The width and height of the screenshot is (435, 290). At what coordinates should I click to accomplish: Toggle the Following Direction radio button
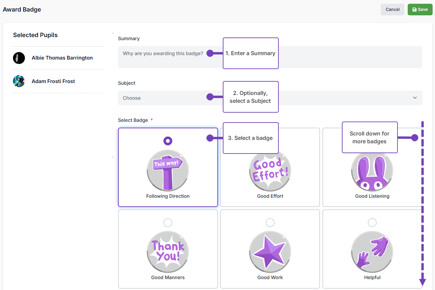click(x=168, y=141)
